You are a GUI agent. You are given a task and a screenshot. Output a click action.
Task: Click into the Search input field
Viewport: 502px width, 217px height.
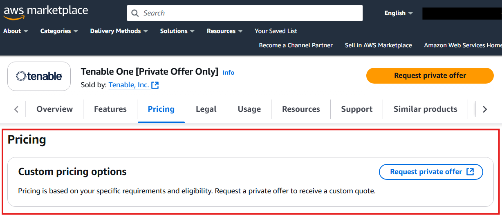coord(245,13)
